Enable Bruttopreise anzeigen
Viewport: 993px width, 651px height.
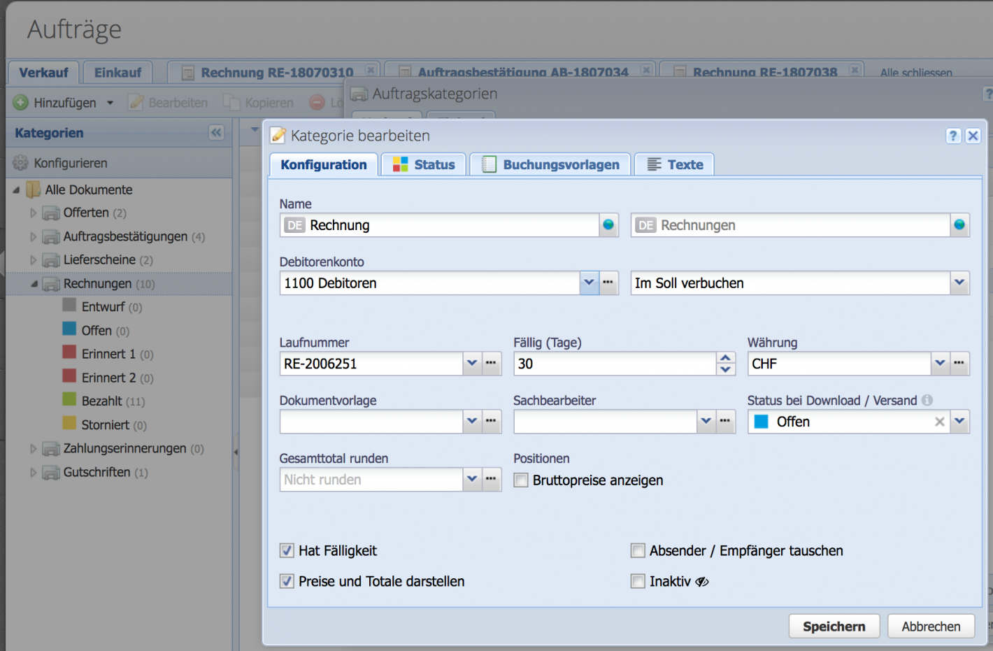(520, 480)
